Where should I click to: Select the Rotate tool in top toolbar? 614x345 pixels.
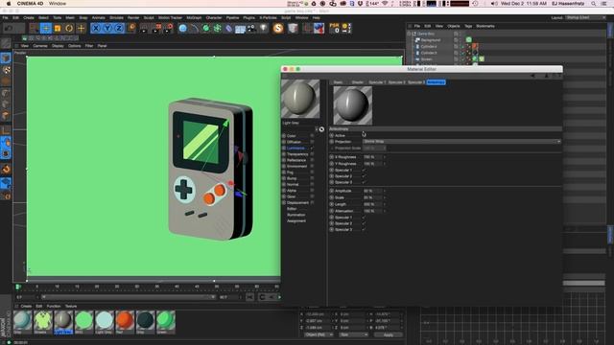[69, 28]
